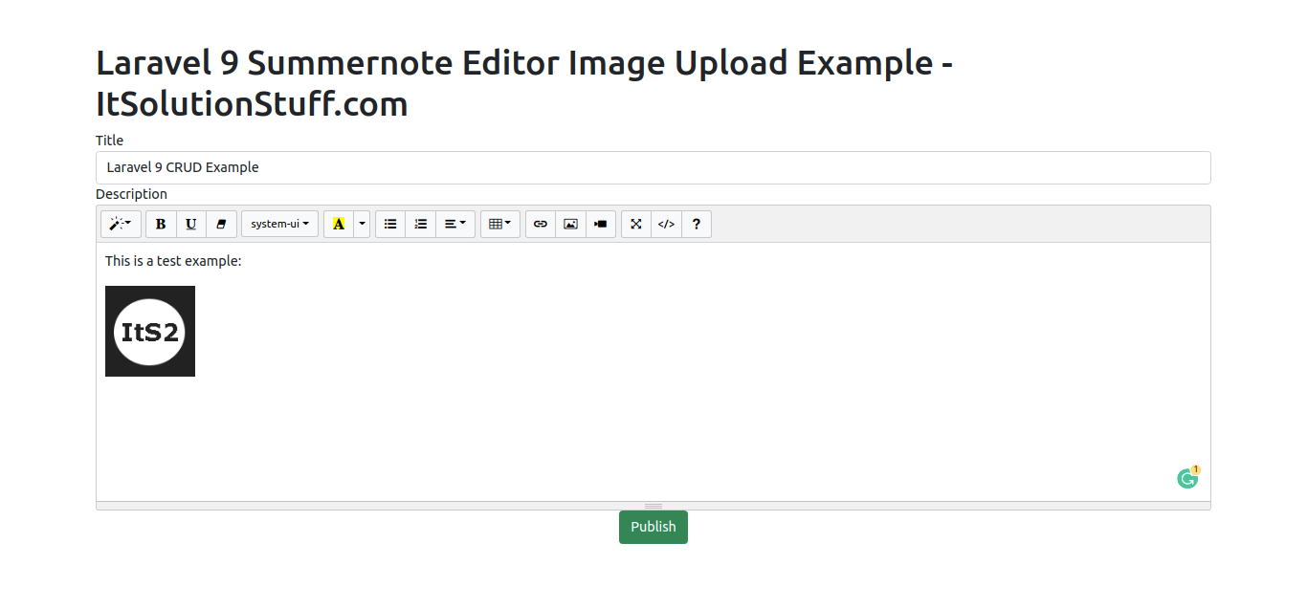
Task: Select the ItS2 image in the editor
Action: click(x=150, y=331)
